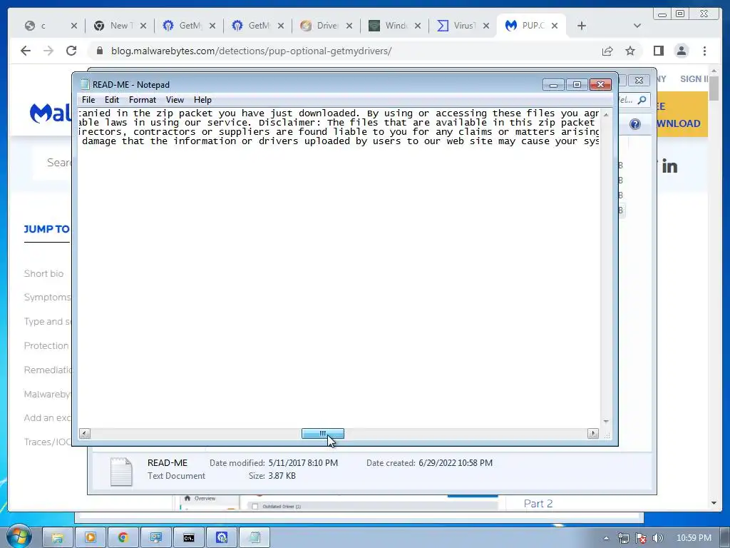Open Command Prompt taskbar icon
Image resolution: width=730 pixels, height=548 pixels.
coord(188,538)
